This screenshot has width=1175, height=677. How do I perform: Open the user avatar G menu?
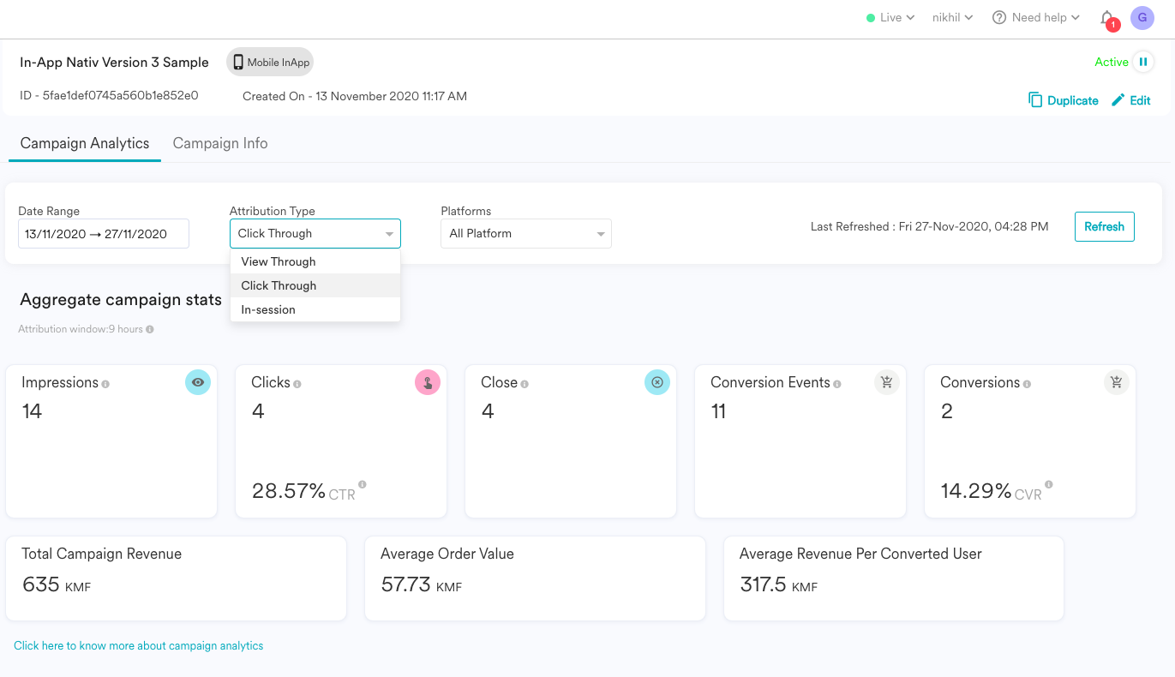pos(1142,18)
